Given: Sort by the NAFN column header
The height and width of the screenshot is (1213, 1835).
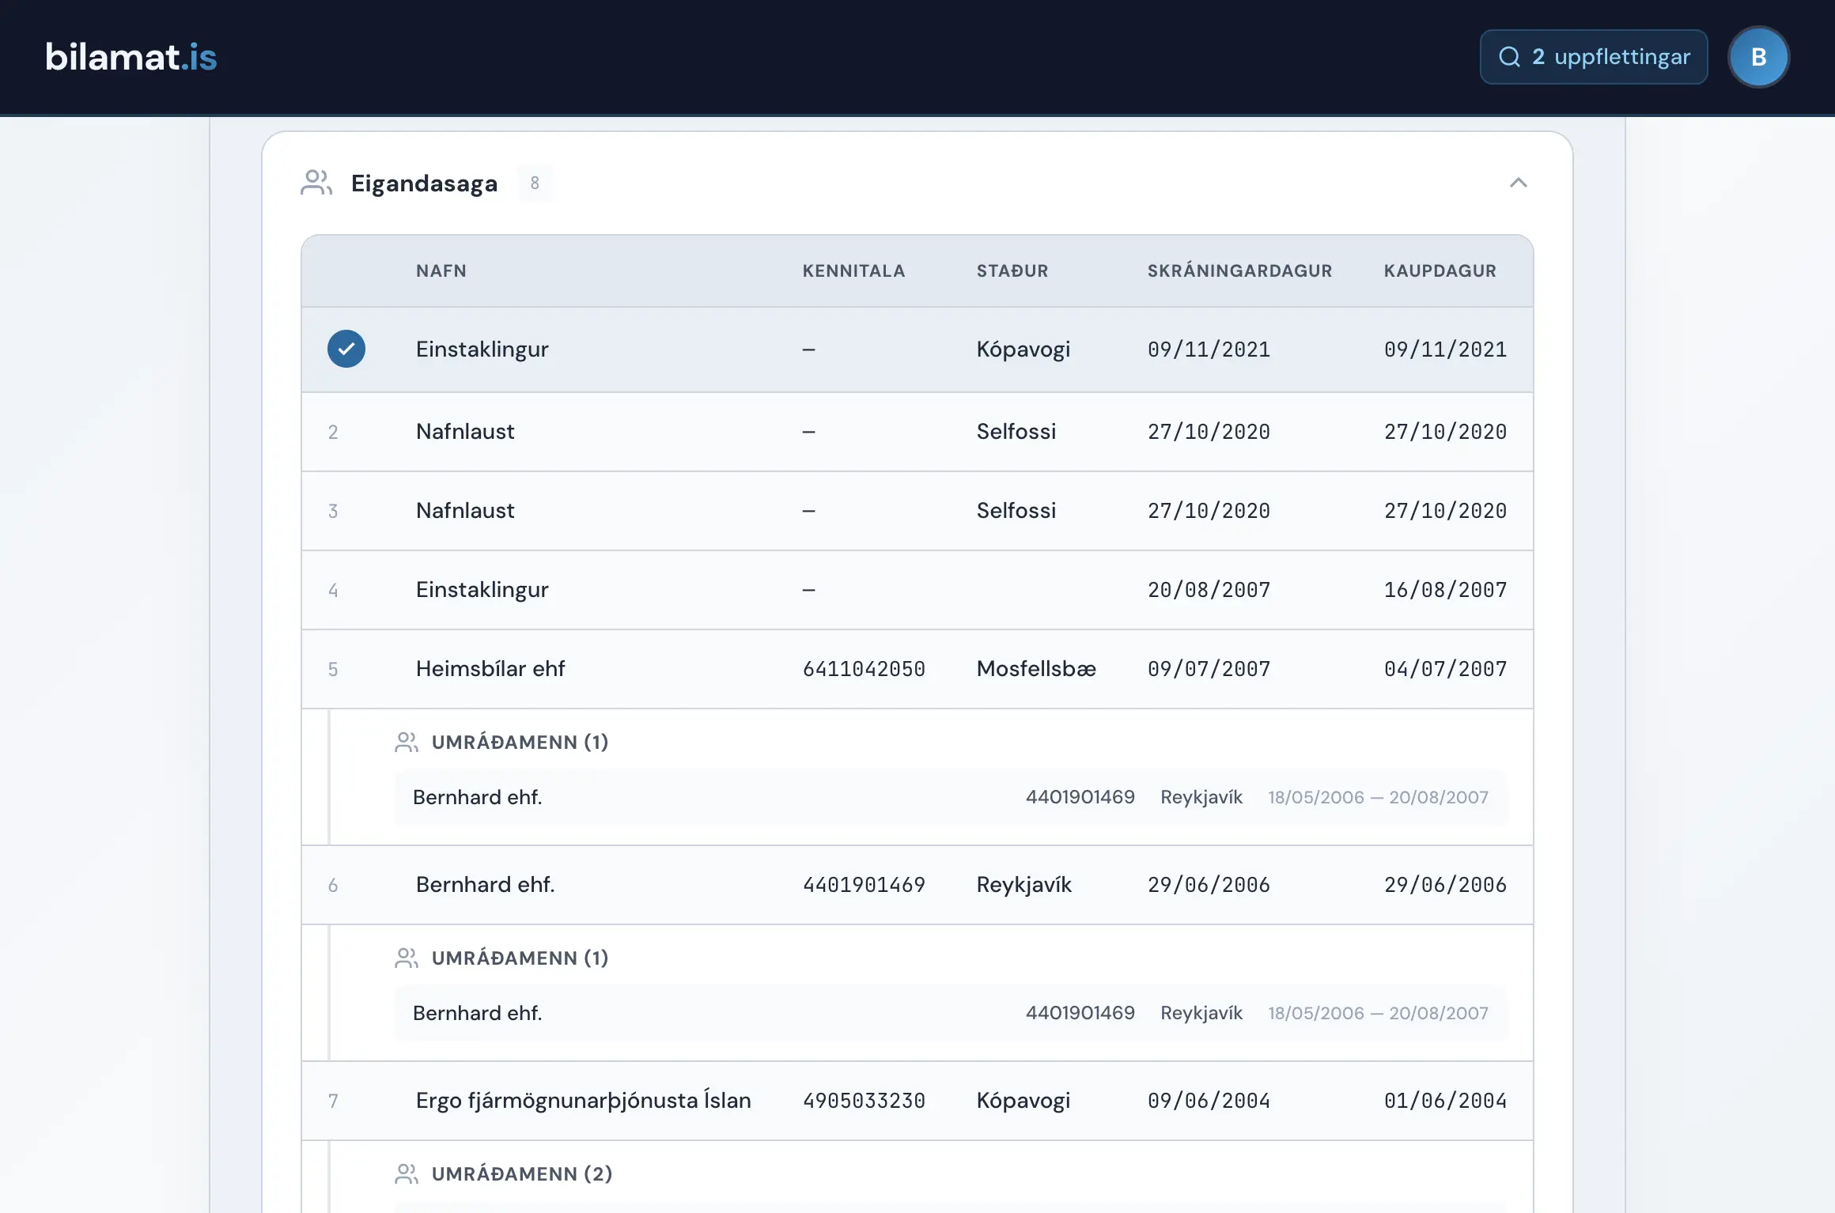Looking at the screenshot, I should 441,270.
